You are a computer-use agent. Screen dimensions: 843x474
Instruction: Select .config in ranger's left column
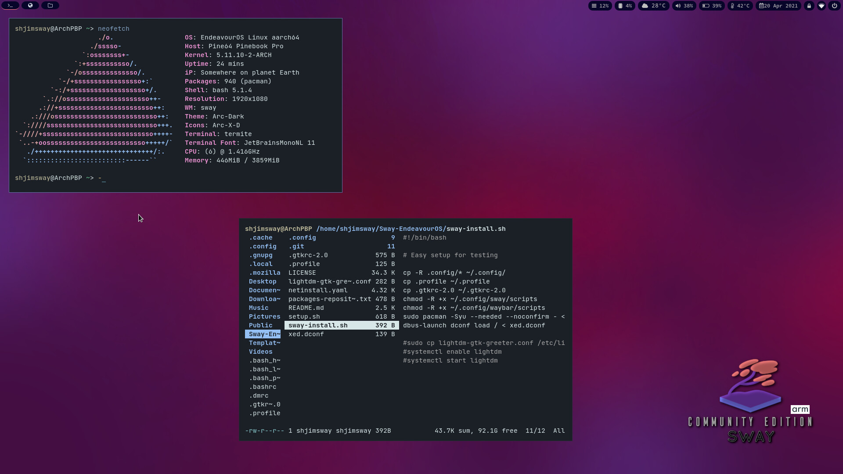(x=263, y=246)
